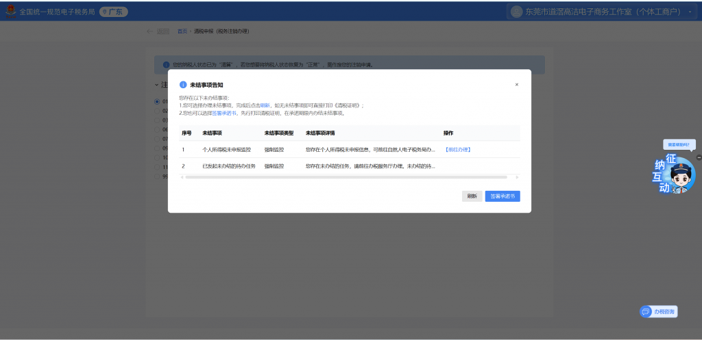The image size is (702, 340).
Task: Click the 【前往办理】 link in row 1
Action: point(457,149)
